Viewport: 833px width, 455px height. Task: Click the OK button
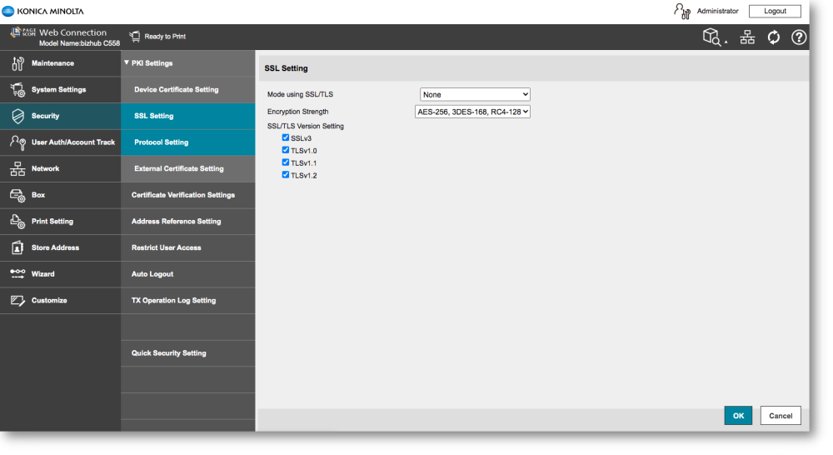pos(738,416)
